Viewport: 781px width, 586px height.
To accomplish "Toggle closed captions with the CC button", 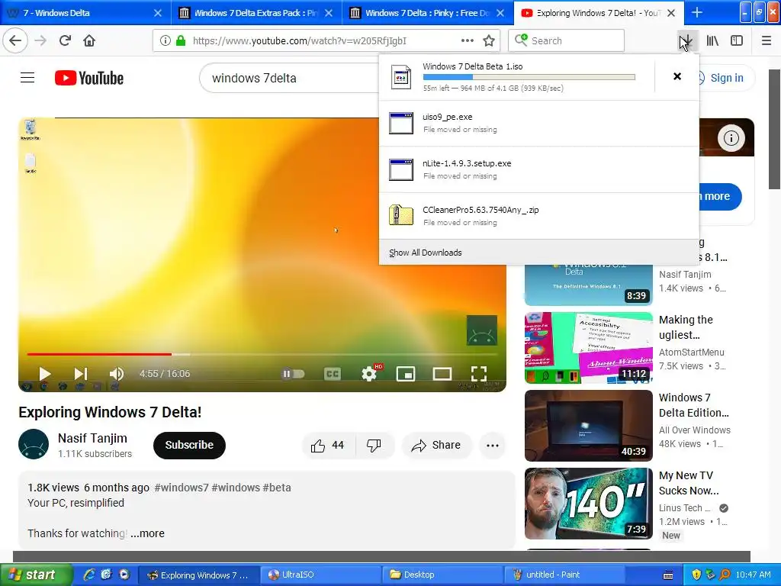I will tap(333, 374).
